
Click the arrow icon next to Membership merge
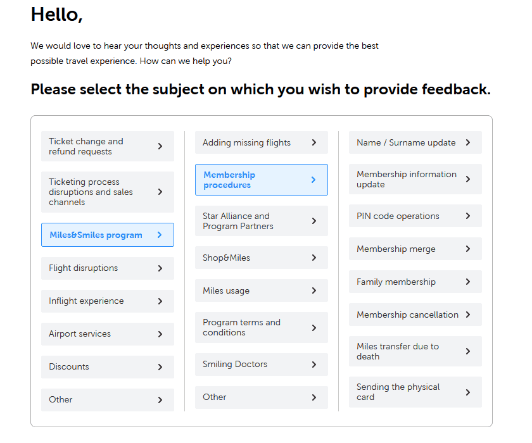(x=468, y=249)
